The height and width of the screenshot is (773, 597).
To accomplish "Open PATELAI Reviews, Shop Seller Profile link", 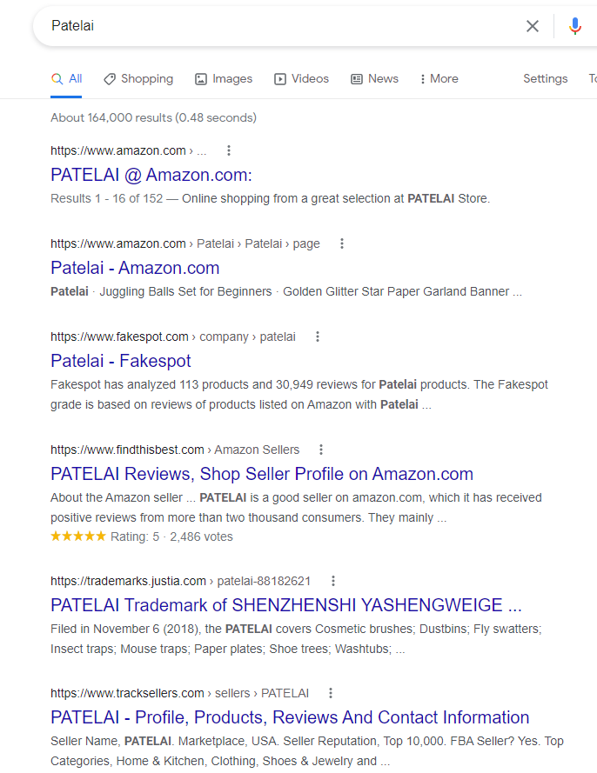I will [x=261, y=474].
